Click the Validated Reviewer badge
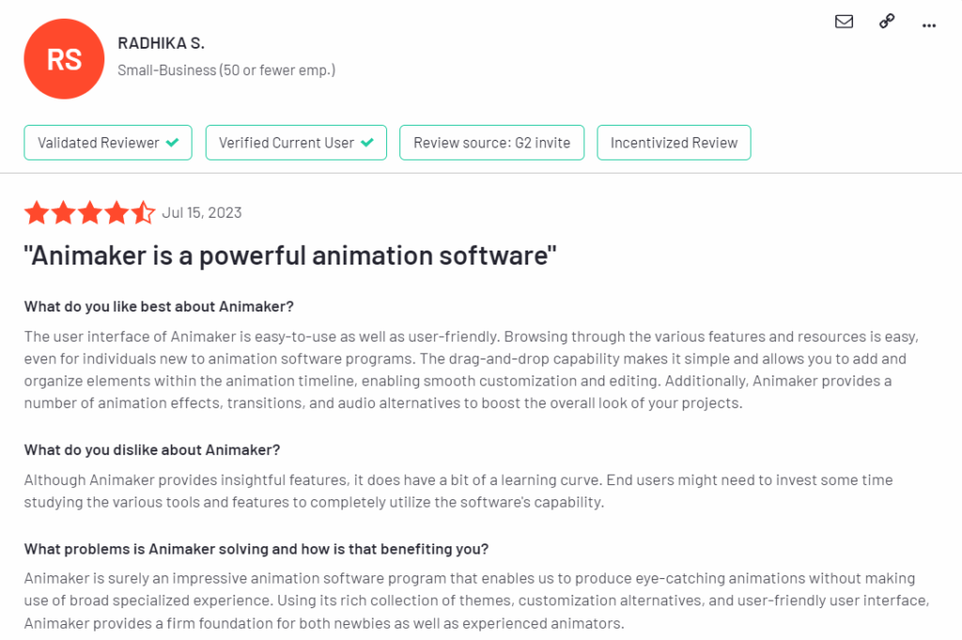This screenshot has width=962, height=640. (x=108, y=143)
